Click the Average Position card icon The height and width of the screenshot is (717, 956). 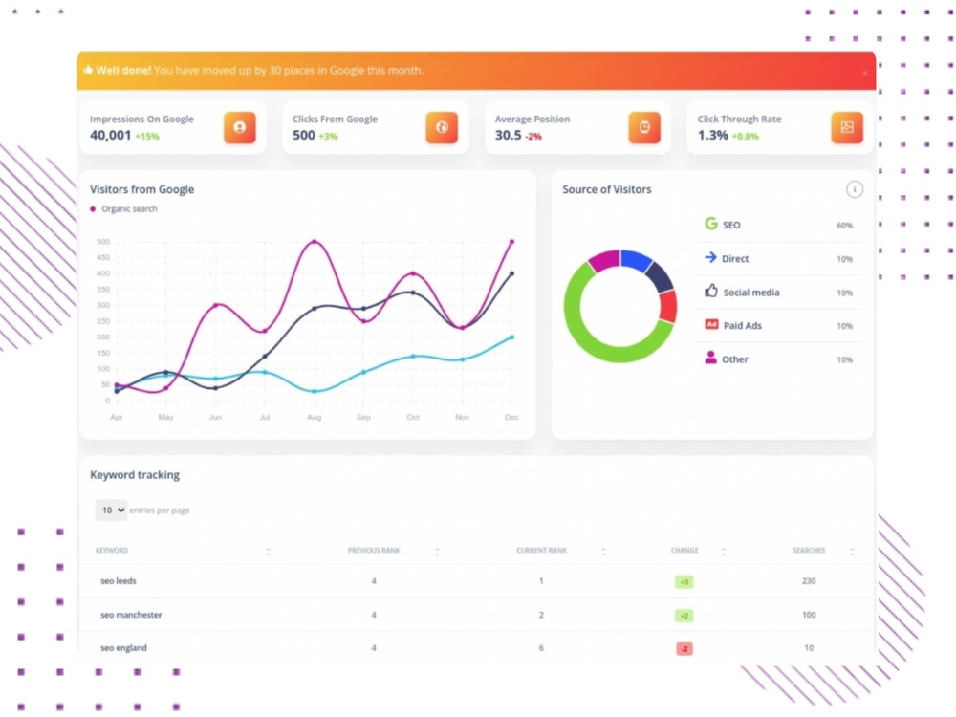644,127
